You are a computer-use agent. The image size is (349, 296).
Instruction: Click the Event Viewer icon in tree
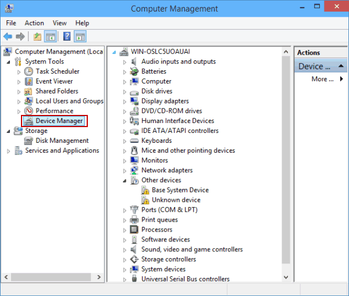point(29,81)
